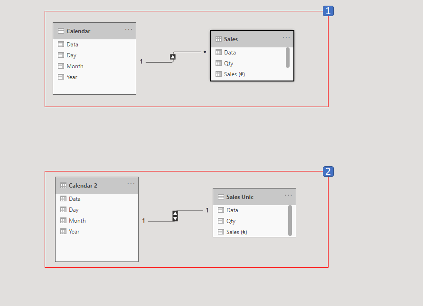Click the column icon beside Qty in Sales
Screen dimensions: 423x306
click(x=218, y=63)
